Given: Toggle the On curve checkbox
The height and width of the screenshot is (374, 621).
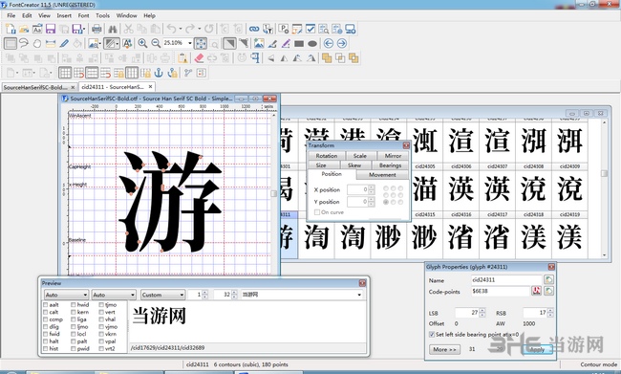Looking at the screenshot, I should (317, 212).
